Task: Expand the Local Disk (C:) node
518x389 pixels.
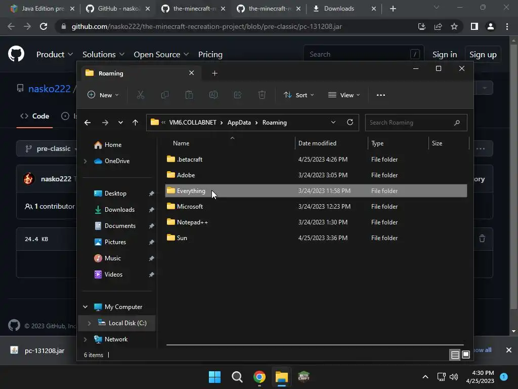Action: point(89,323)
